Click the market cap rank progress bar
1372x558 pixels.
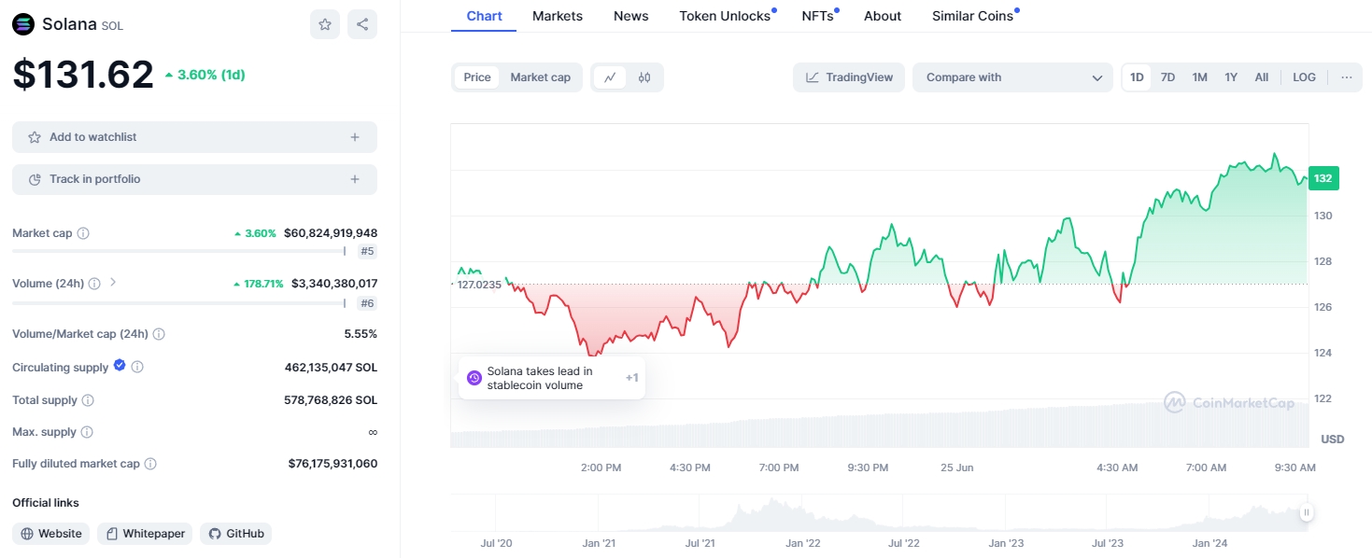(179, 251)
